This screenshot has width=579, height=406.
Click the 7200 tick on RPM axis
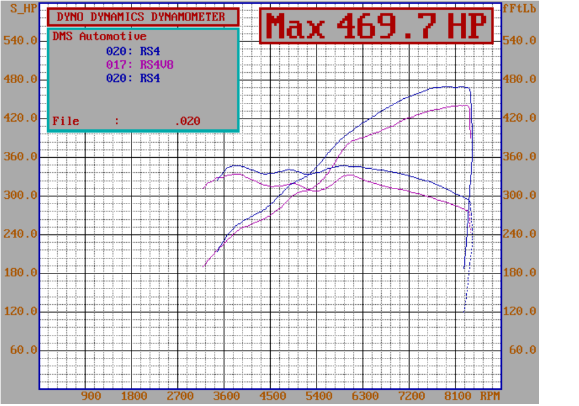pos(411,396)
